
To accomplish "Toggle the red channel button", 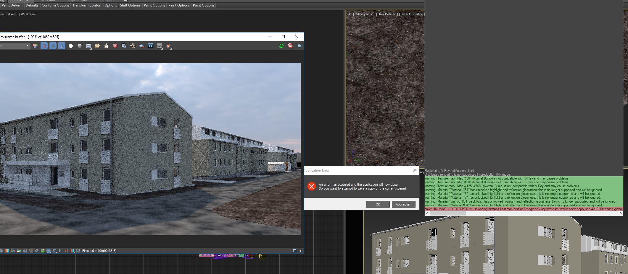I will (x=44, y=46).
